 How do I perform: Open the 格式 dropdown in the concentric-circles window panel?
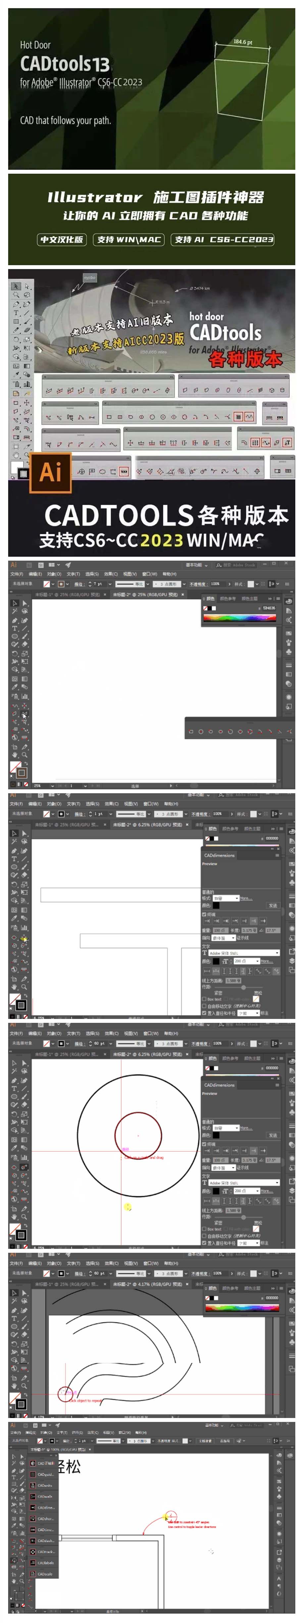(x=226, y=1128)
